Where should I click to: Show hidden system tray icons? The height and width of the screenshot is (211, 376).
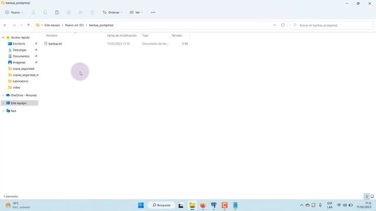pyautogui.click(x=301, y=205)
